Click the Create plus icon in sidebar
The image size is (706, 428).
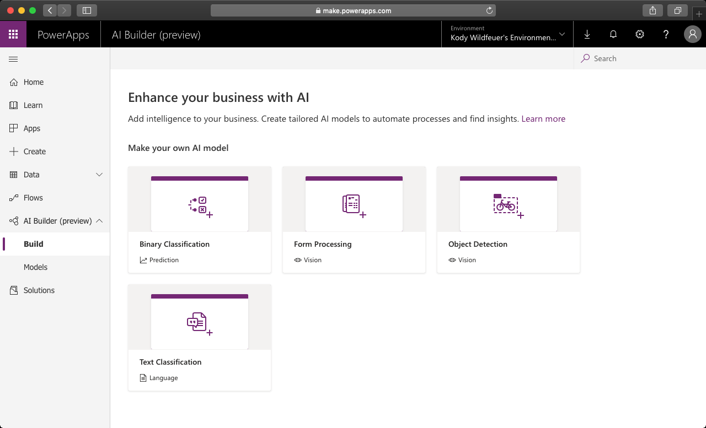click(x=13, y=151)
